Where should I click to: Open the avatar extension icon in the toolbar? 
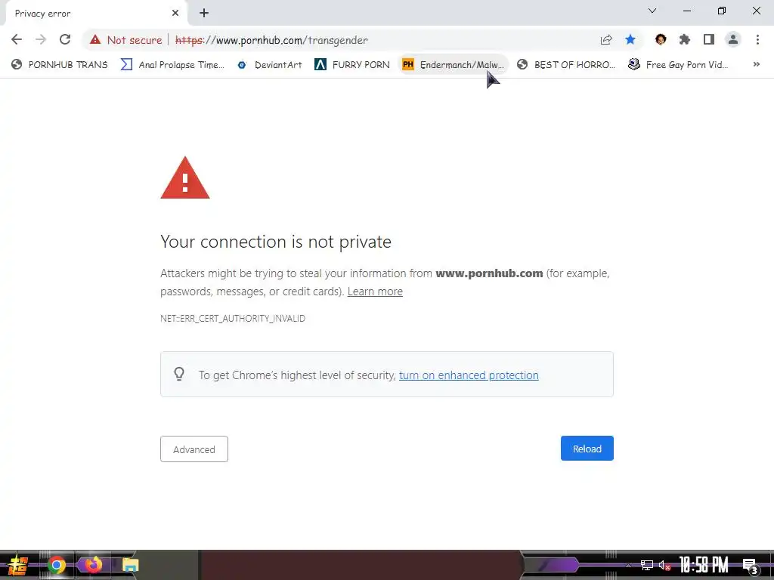point(661,39)
